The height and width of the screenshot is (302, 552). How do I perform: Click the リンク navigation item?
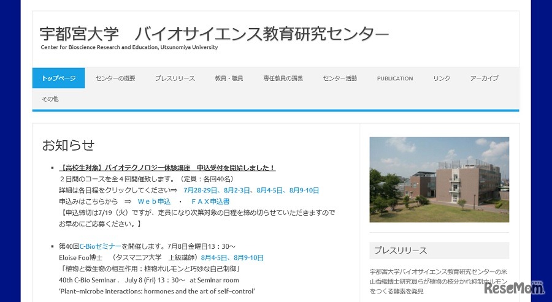click(x=442, y=78)
